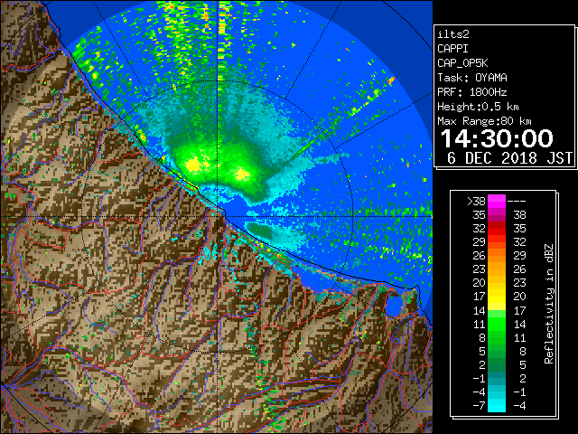Click the "-7" legend label
578x434 pixels.
click(x=479, y=406)
